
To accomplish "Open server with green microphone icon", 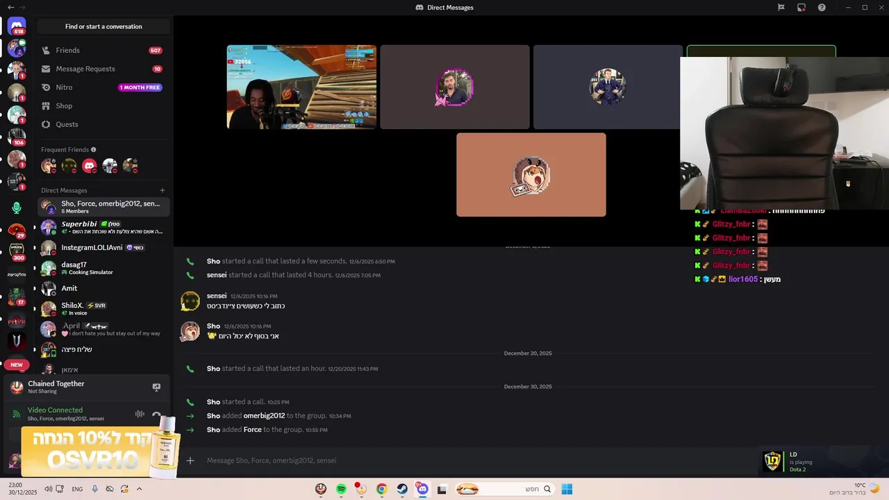I will (17, 208).
